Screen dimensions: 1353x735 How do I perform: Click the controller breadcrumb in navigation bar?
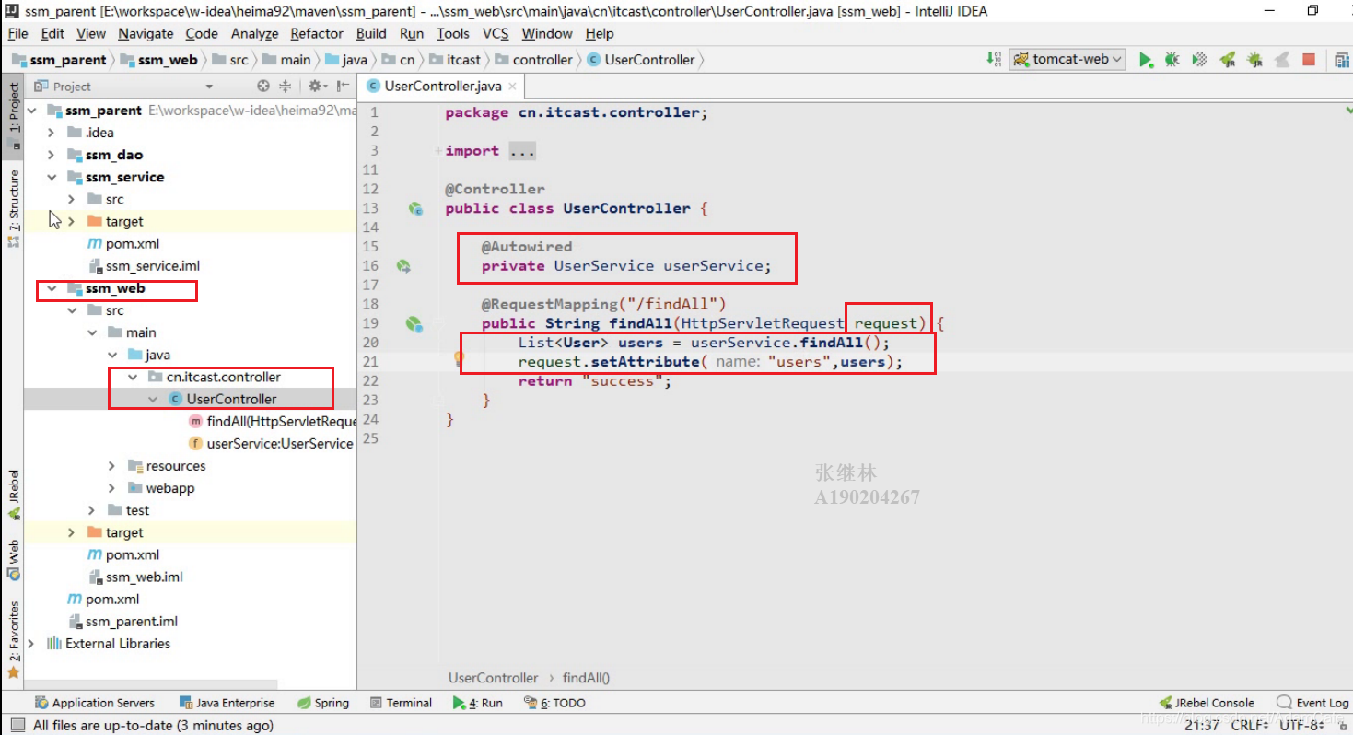click(534, 60)
